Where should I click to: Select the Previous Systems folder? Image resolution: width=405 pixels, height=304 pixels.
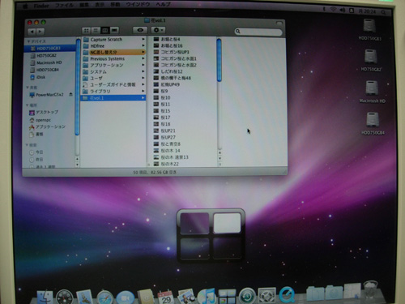[113, 58]
